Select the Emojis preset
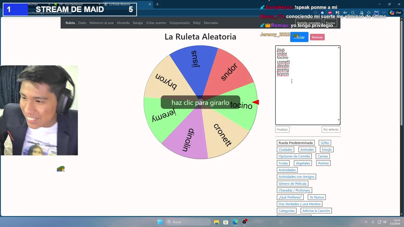The image size is (404, 227). click(x=327, y=149)
